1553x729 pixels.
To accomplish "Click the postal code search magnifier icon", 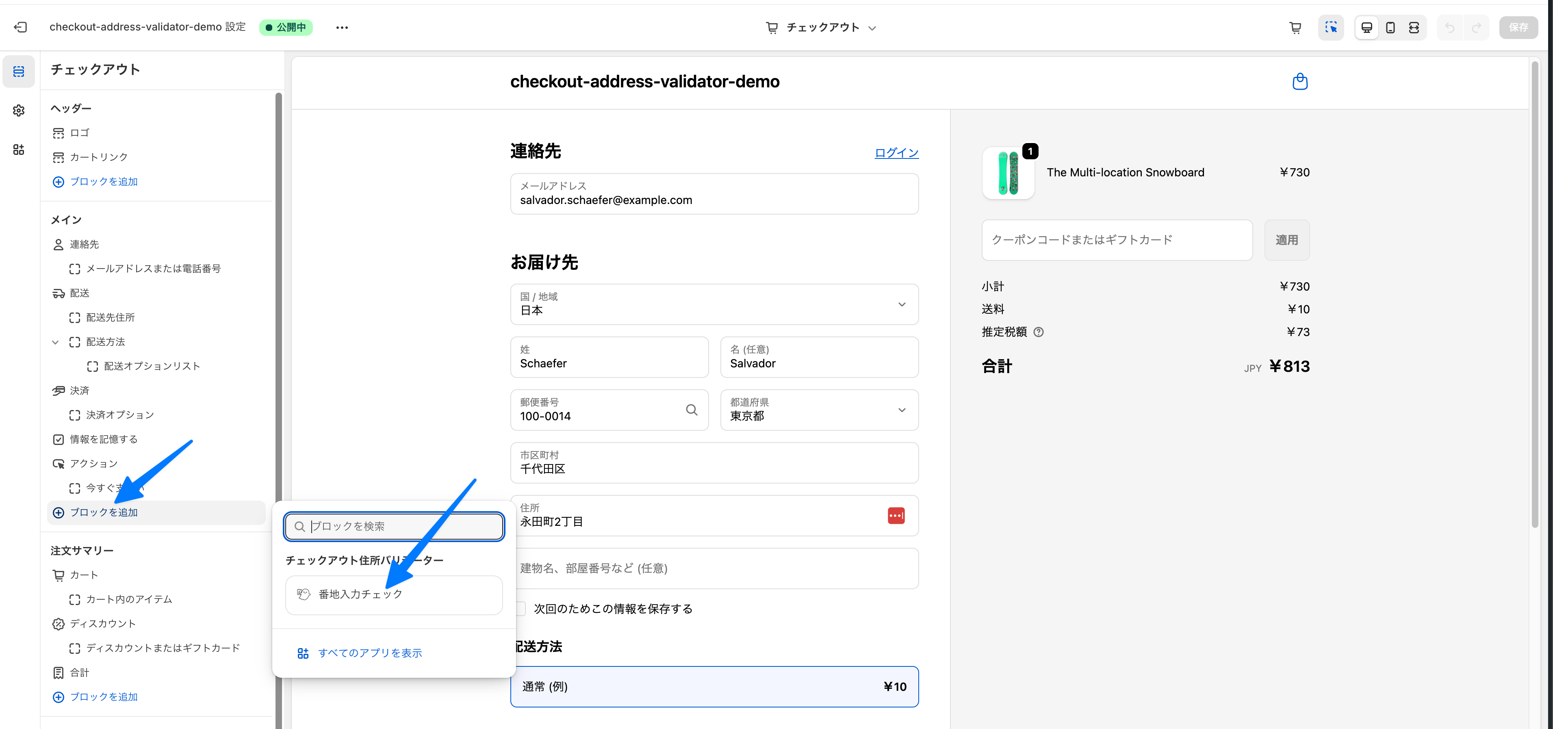I will (692, 410).
